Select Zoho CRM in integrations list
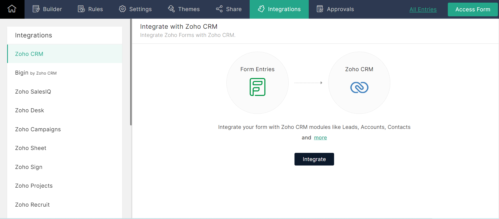The image size is (499, 219). (x=65, y=54)
